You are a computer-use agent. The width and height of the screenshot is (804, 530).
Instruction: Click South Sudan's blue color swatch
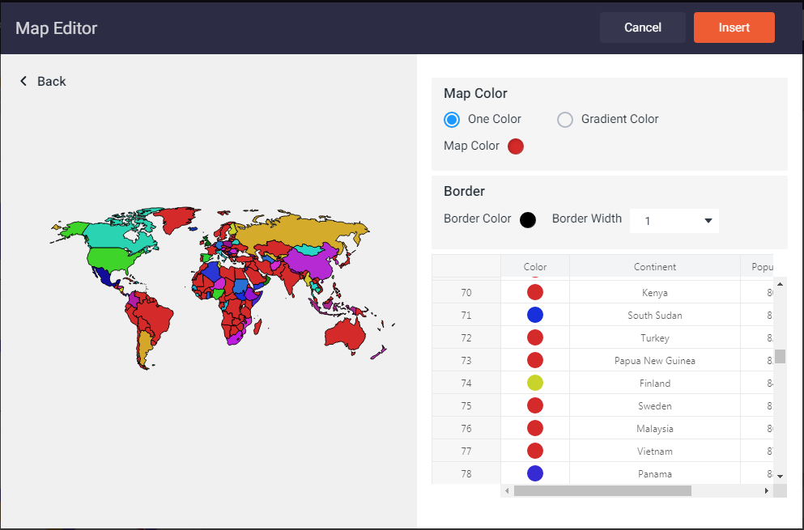(535, 315)
